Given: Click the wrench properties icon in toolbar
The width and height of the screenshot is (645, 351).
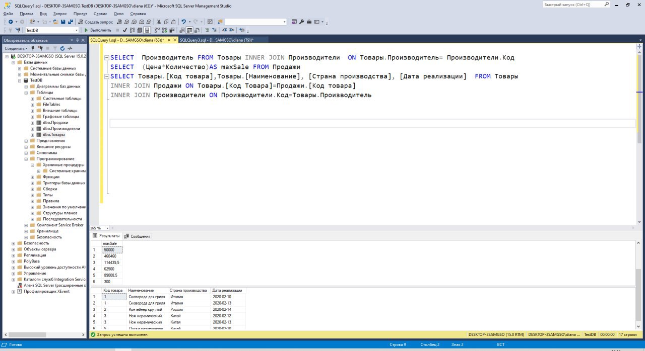Looking at the screenshot, I should click(302, 22).
